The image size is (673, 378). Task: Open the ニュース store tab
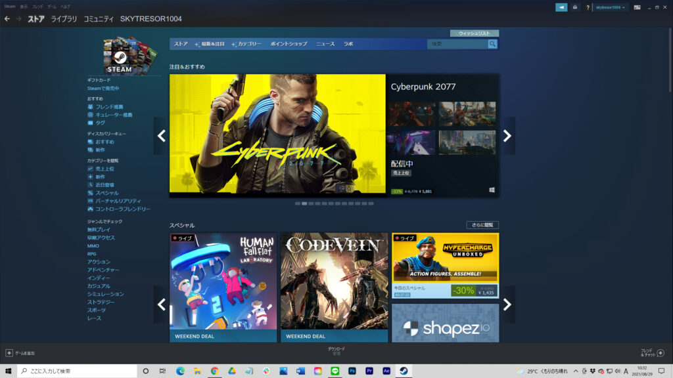[325, 44]
